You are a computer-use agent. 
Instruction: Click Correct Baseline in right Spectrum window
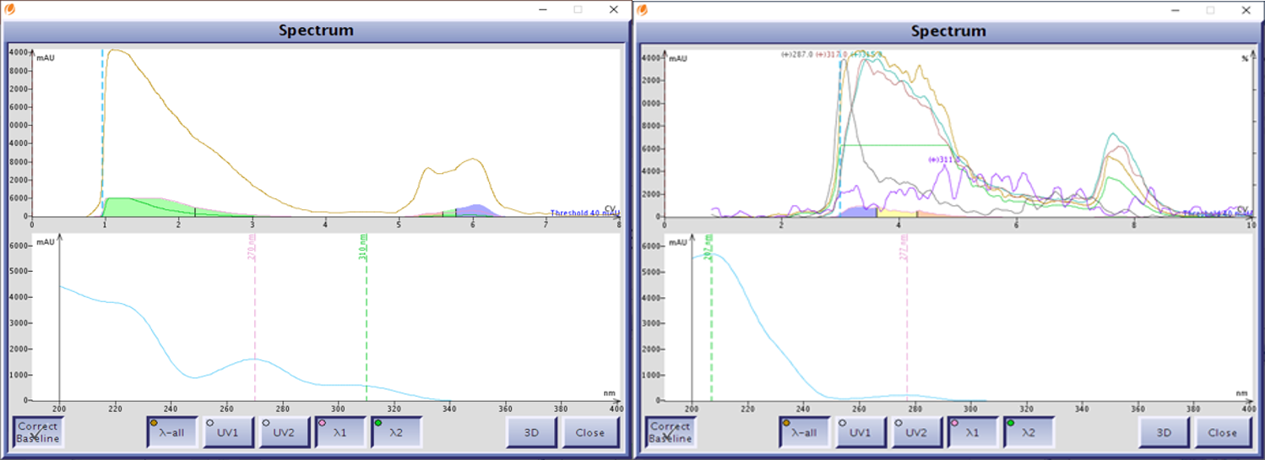click(671, 432)
